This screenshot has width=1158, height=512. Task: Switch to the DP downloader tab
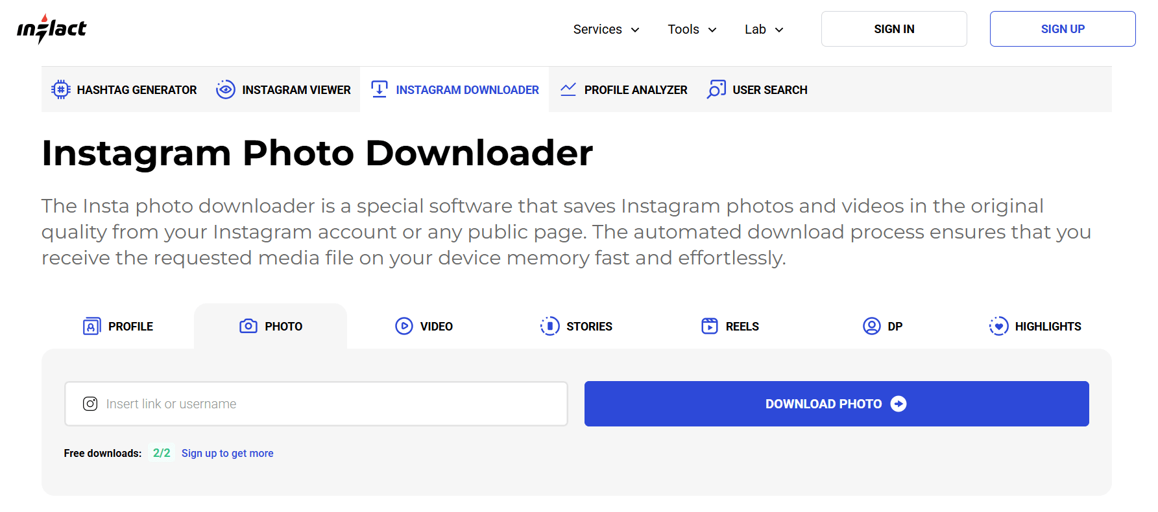(x=882, y=326)
